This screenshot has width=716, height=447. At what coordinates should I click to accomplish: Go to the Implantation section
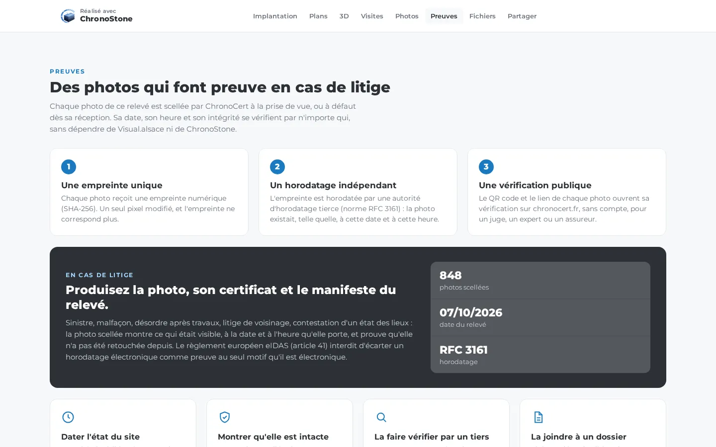point(275,16)
